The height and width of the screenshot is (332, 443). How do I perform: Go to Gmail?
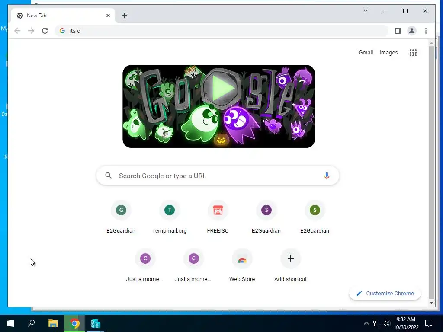tap(366, 52)
